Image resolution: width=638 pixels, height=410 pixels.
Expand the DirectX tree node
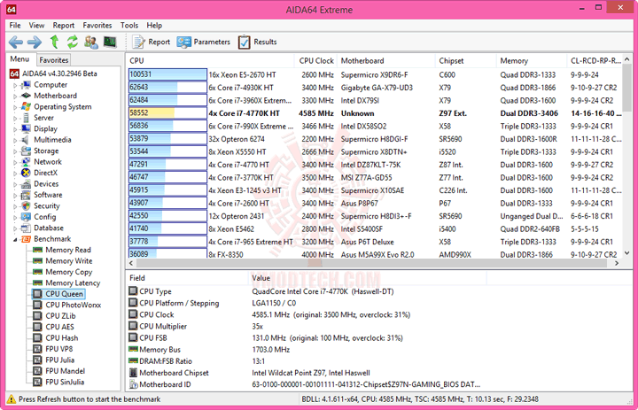coord(15,174)
